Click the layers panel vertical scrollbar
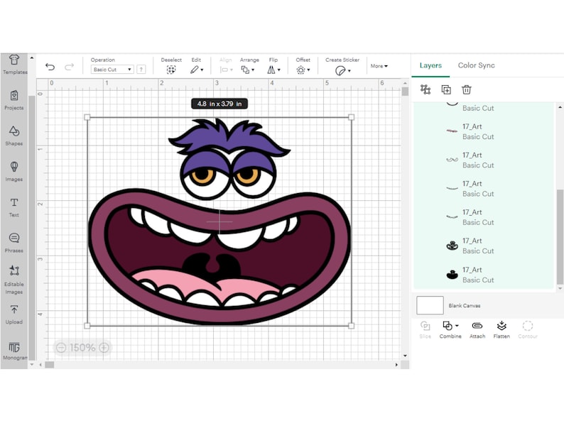Viewport: 564px width, 423px height. pyautogui.click(x=560, y=236)
